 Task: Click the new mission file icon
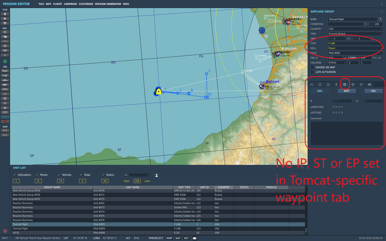(5, 14)
